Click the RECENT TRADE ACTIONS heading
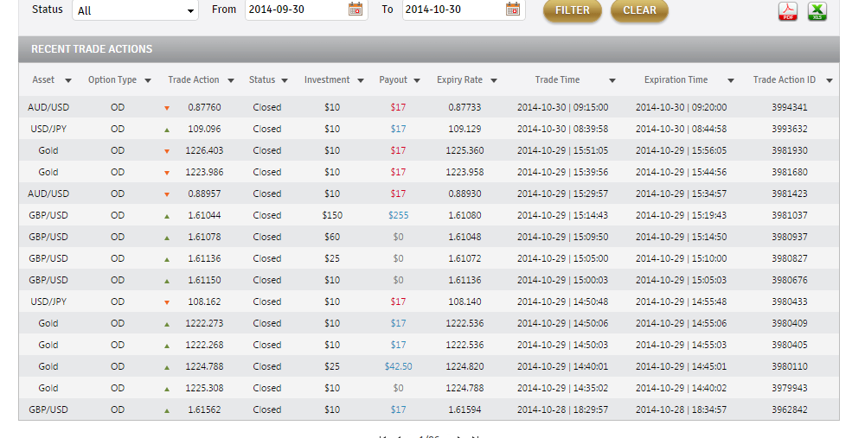Screen dimensions: 852x438 click(92, 49)
